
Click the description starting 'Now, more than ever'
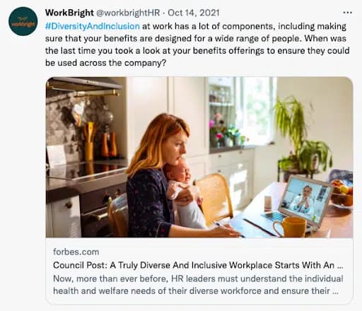click(198, 278)
